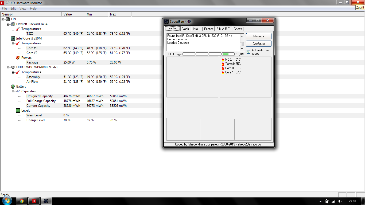Image resolution: width=365 pixels, height=205 pixels.
Task: Click SpeedFan's Minimize text button
Action: [259, 36]
